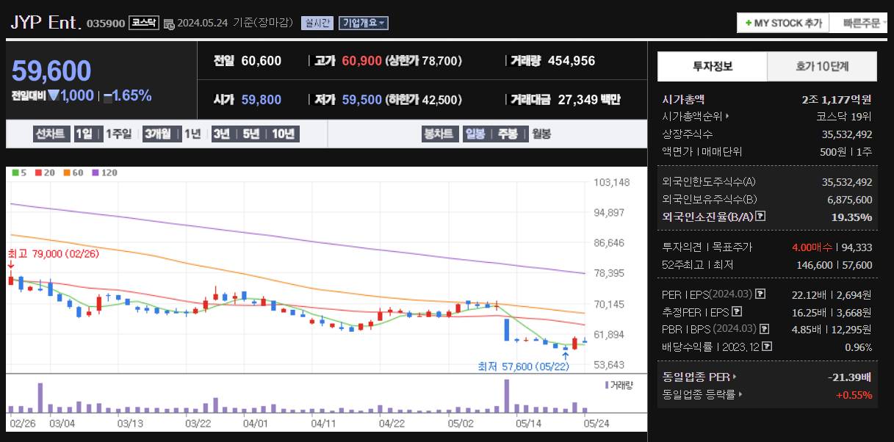Click the stock code 035900
The height and width of the screenshot is (442, 894).
[x=106, y=23]
